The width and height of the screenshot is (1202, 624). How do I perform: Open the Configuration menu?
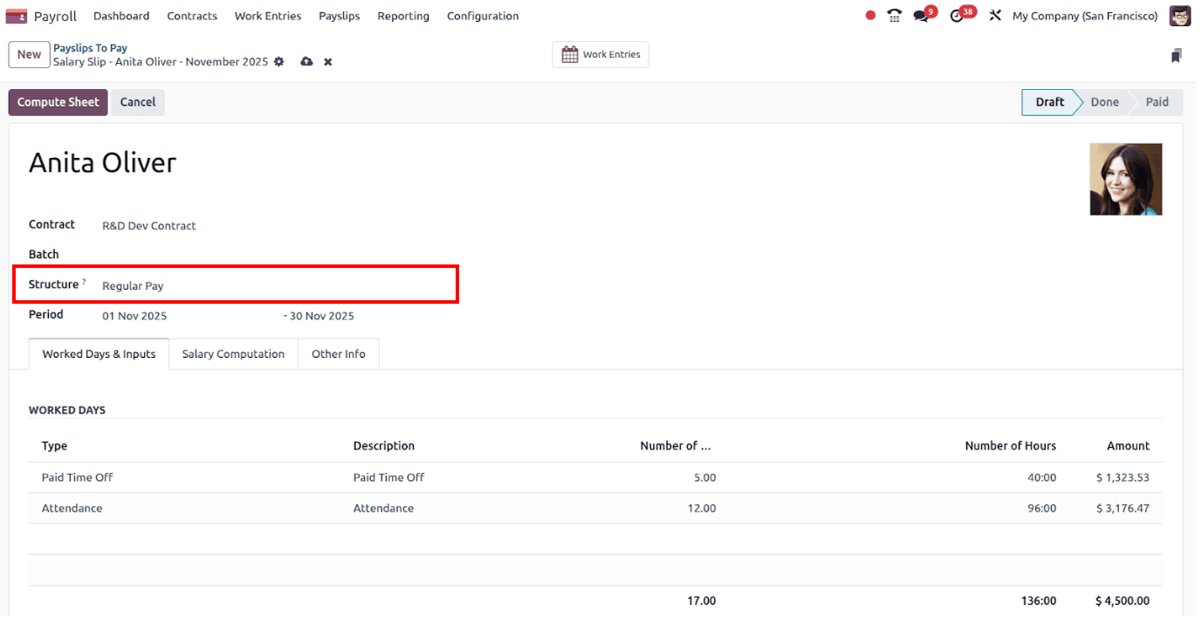click(x=483, y=15)
